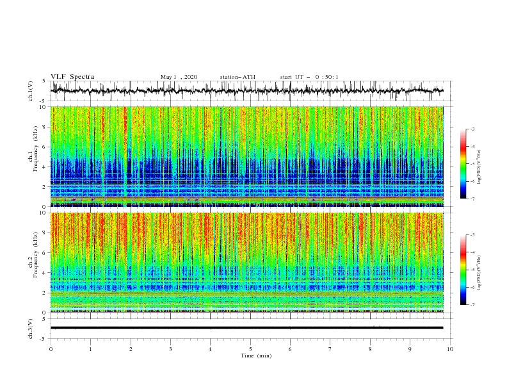Viewport: 507px width, 392px height.
Task: Click the ch.2 colorbar "-3" tick label
Action: pyautogui.click(x=472, y=235)
